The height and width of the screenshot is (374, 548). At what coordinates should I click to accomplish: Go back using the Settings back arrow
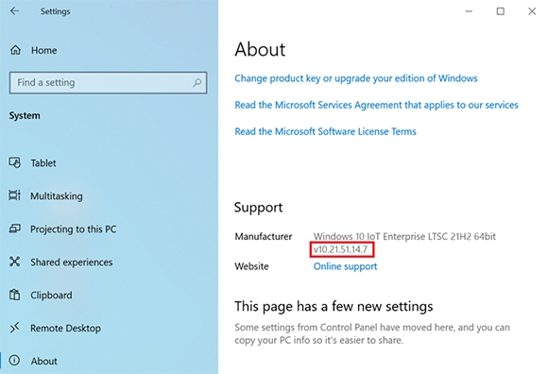(14, 11)
